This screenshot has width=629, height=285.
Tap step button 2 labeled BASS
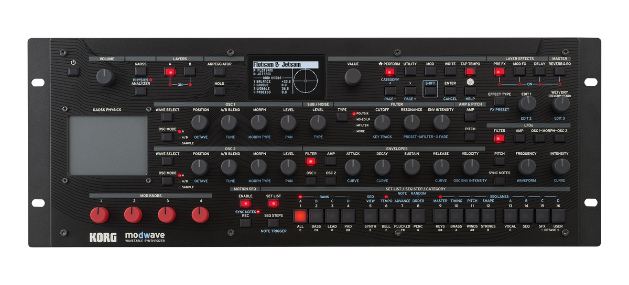point(316,216)
